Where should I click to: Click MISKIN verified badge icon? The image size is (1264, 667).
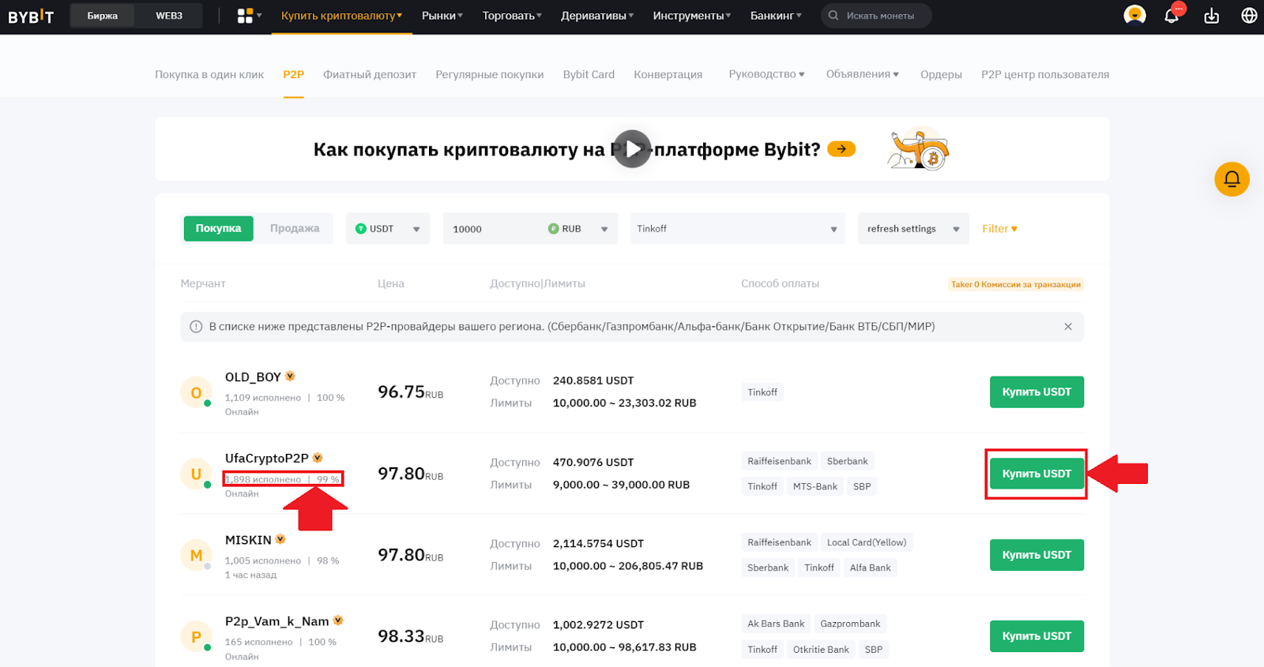(280, 540)
